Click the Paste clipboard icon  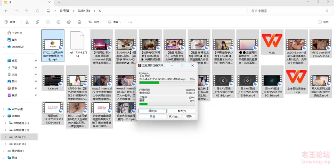(x=48, y=22)
